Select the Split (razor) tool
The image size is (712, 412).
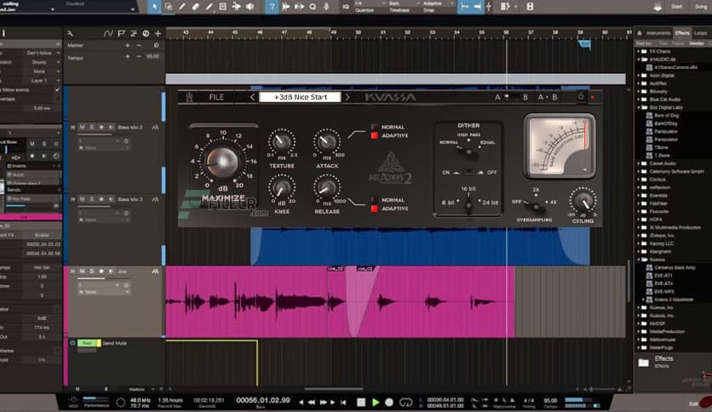coord(181,7)
